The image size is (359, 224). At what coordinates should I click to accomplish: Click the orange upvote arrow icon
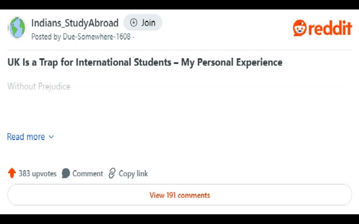click(12, 173)
